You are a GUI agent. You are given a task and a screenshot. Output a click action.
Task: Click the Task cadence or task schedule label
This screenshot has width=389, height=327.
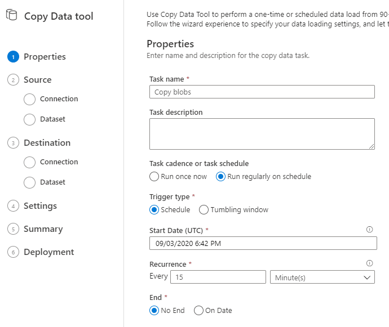coord(199,163)
